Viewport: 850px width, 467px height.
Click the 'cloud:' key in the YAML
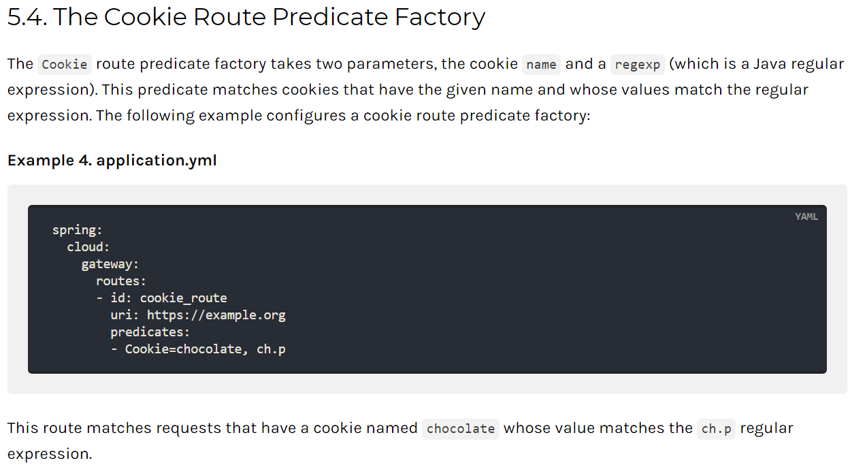tap(88, 247)
